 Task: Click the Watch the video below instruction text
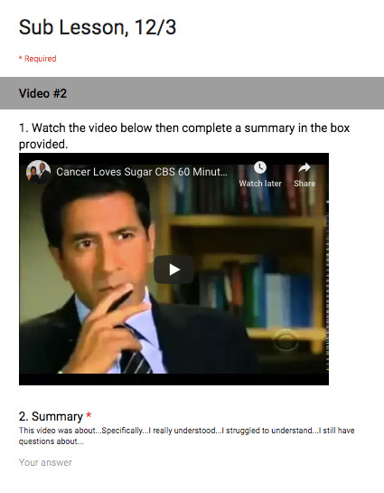[184, 136]
